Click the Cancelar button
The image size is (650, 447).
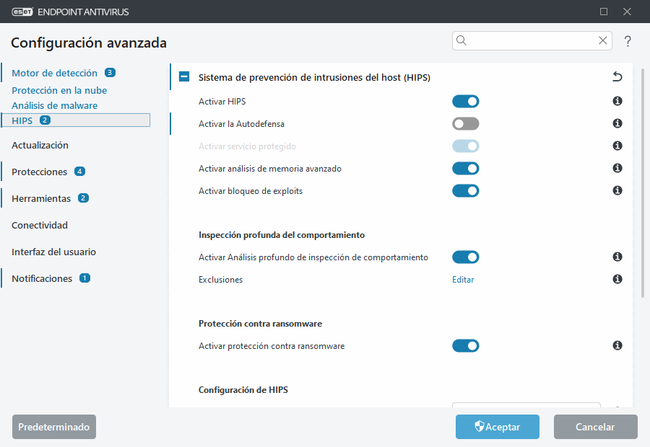(595, 427)
